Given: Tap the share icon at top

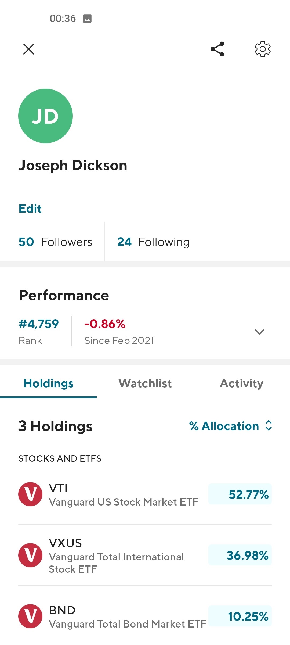Looking at the screenshot, I should pos(217,49).
